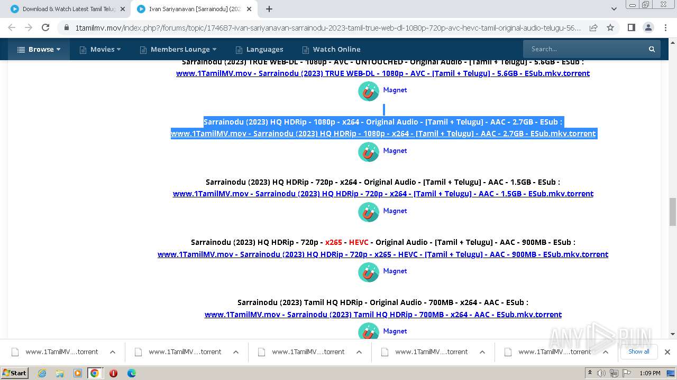Screen dimensions: 677x380
Task: View site information via the lock icon
Action: 66,27
